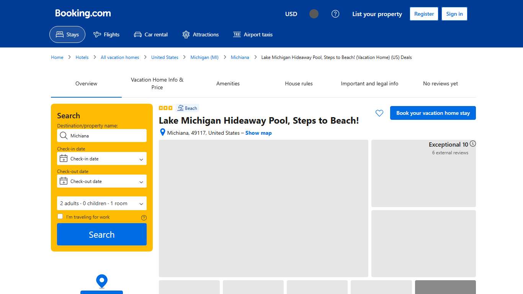This screenshot has height=294, width=523.
Task: Click the main property photo
Action: (263, 209)
